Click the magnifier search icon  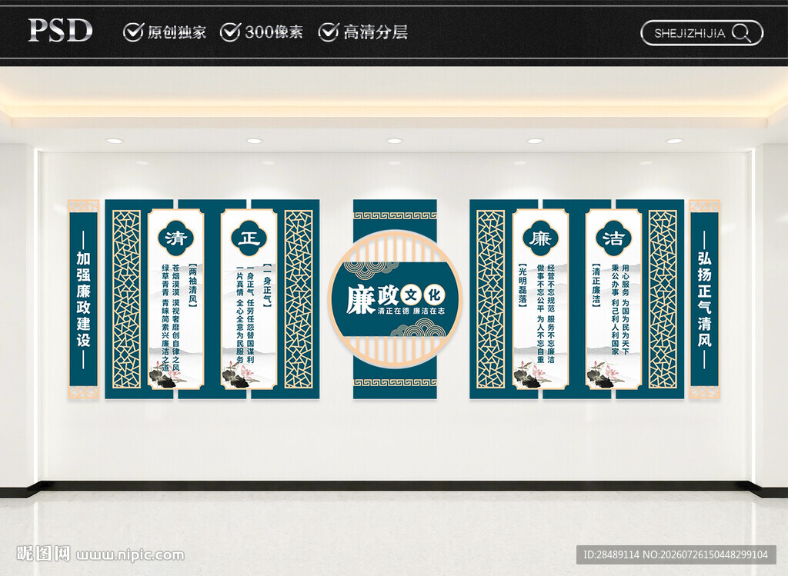742,33
